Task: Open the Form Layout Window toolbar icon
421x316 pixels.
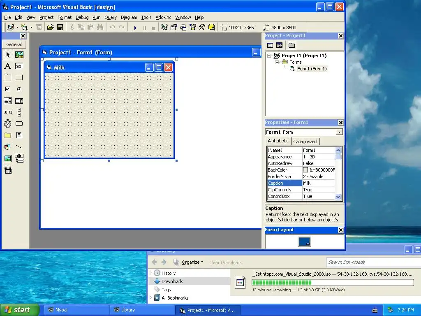Action: [x=183, y=28]
